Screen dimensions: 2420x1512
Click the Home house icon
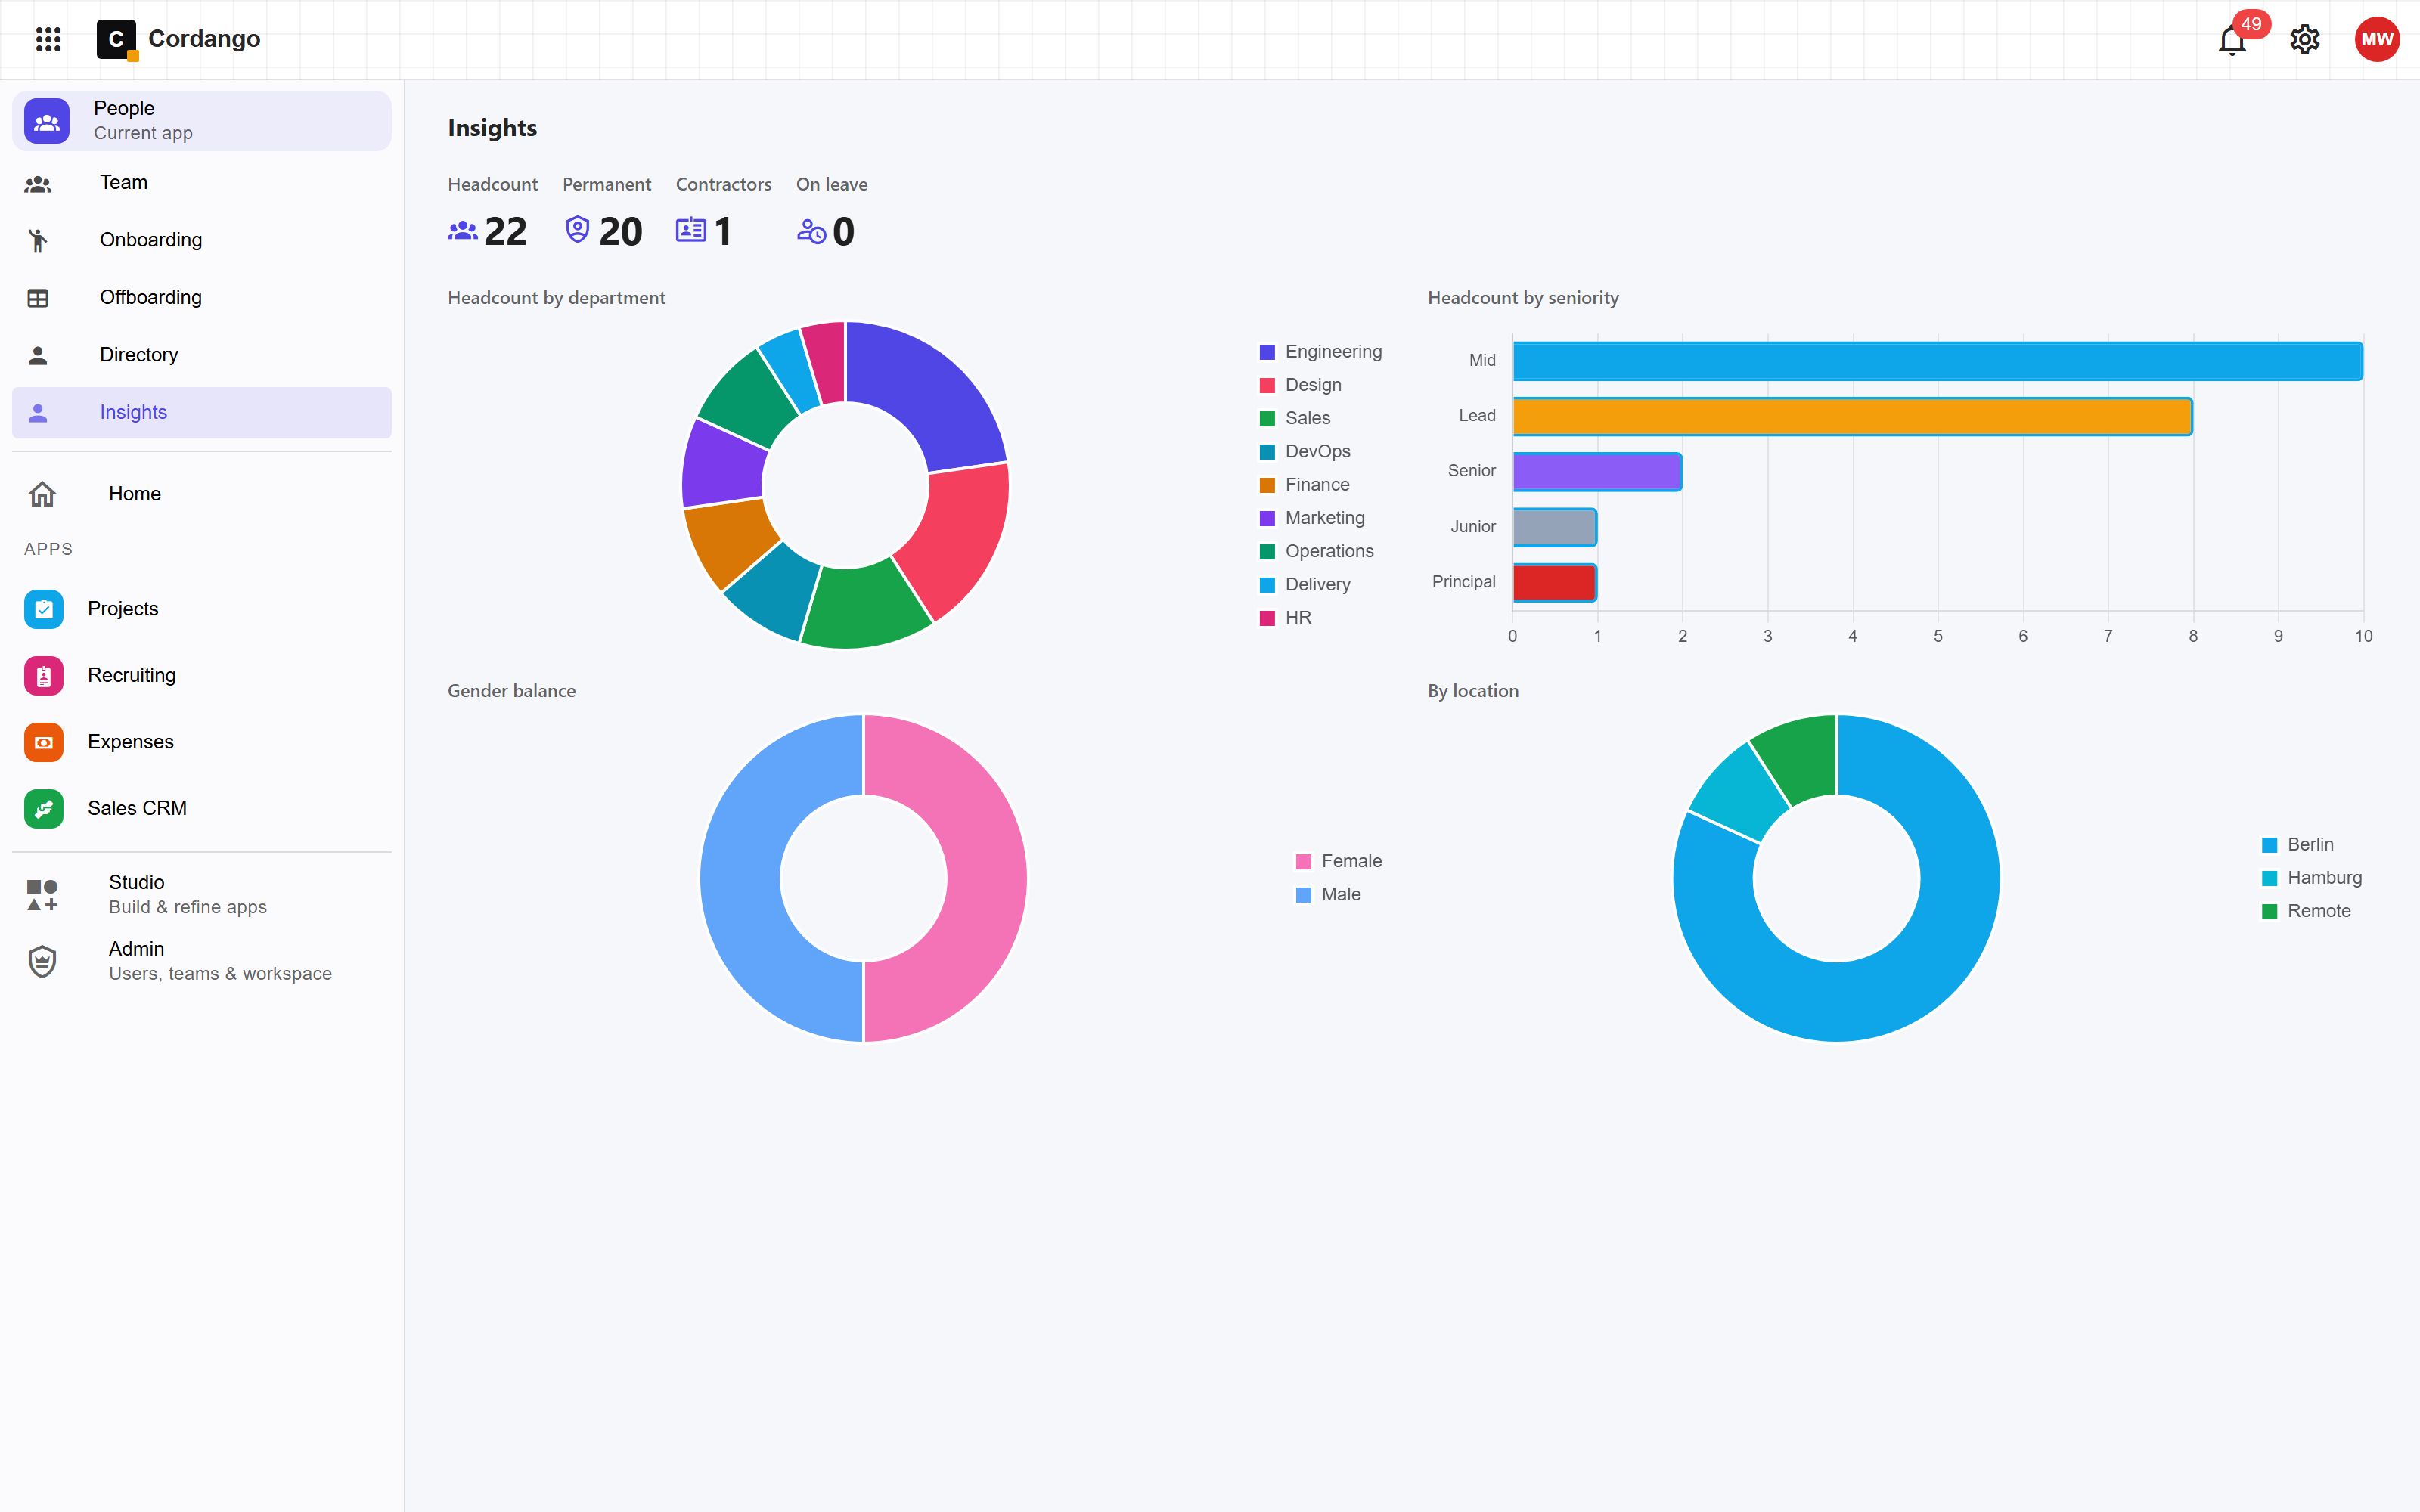click(42, 494)
